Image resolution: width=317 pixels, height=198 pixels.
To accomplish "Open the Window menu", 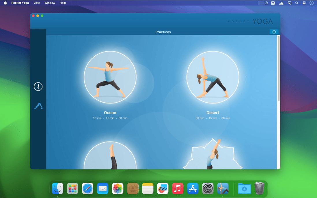I will coord(50,3).
